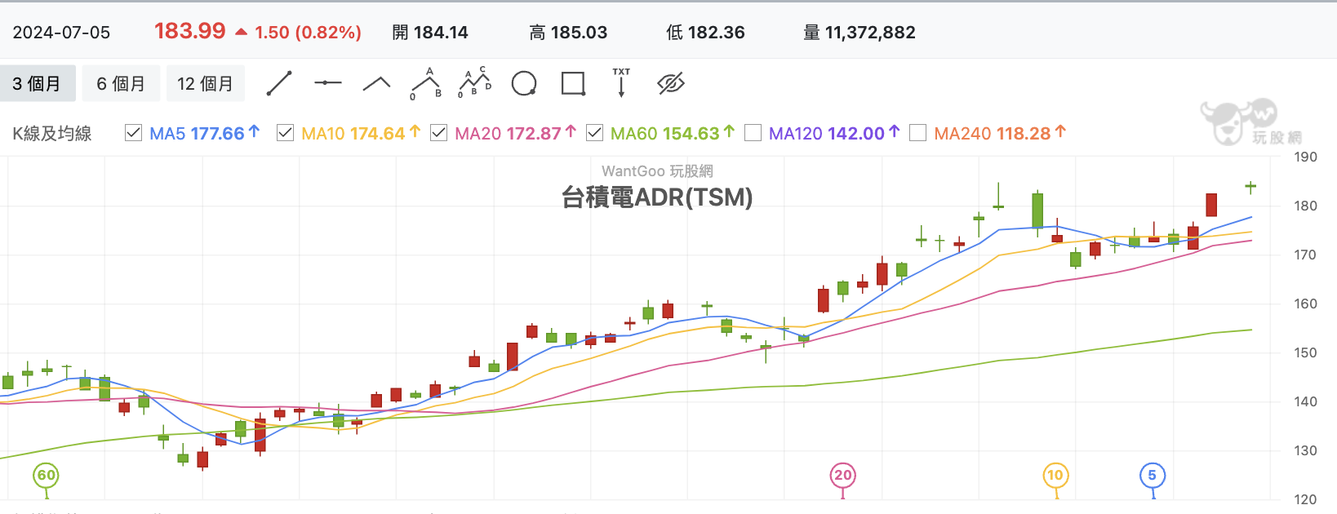The image size is (1337, 514).
Task: Click the closing price 183.99
Action: pyautogui.click(x=190, y=31)
